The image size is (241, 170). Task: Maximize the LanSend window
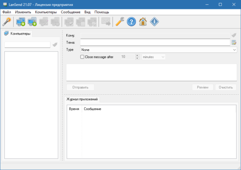pyautogui.click(x=220, y=4)
